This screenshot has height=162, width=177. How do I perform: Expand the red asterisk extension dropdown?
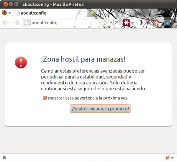click(132, 23)
